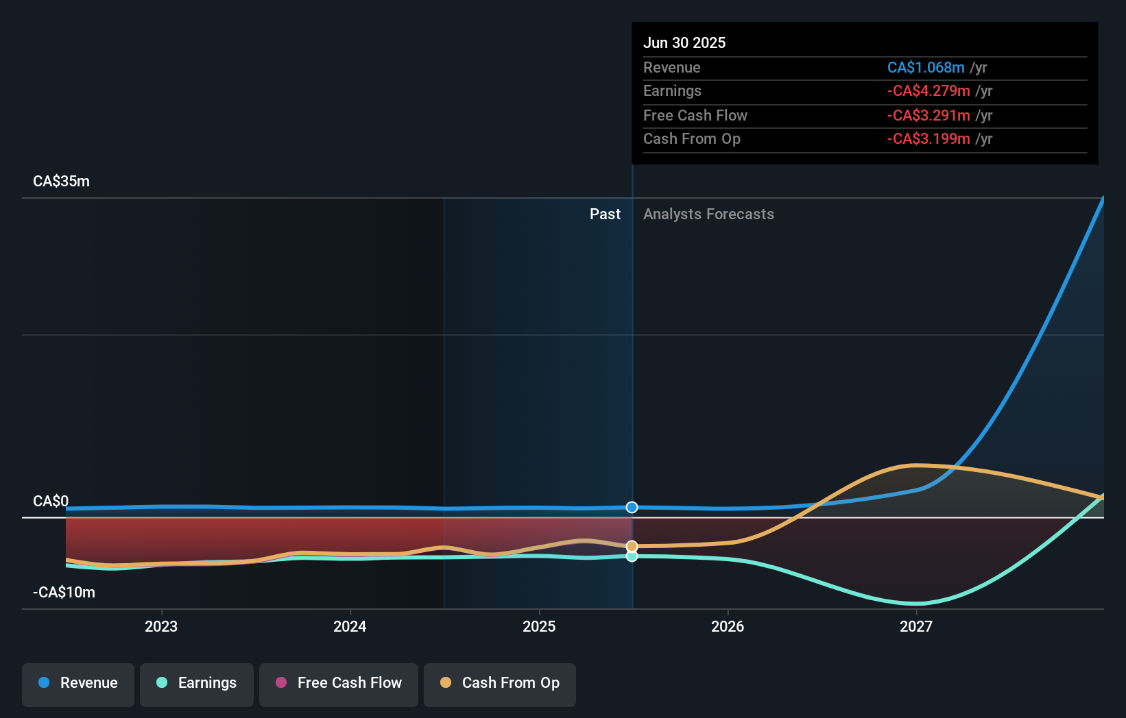Toggle the Revenue legend button
Image resolution: width=1126 pixels, height=718 pixels.
click(x=78, y=684)
